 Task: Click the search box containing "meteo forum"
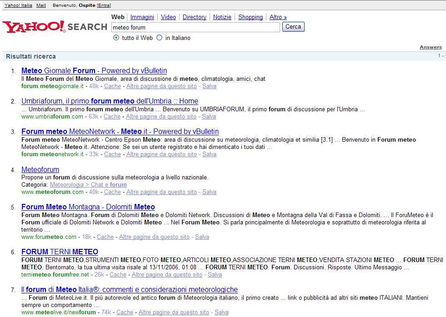pos(195,28)
